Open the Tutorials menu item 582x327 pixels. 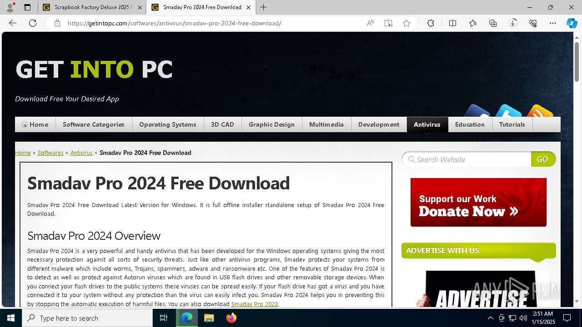[x=512, y=124]
